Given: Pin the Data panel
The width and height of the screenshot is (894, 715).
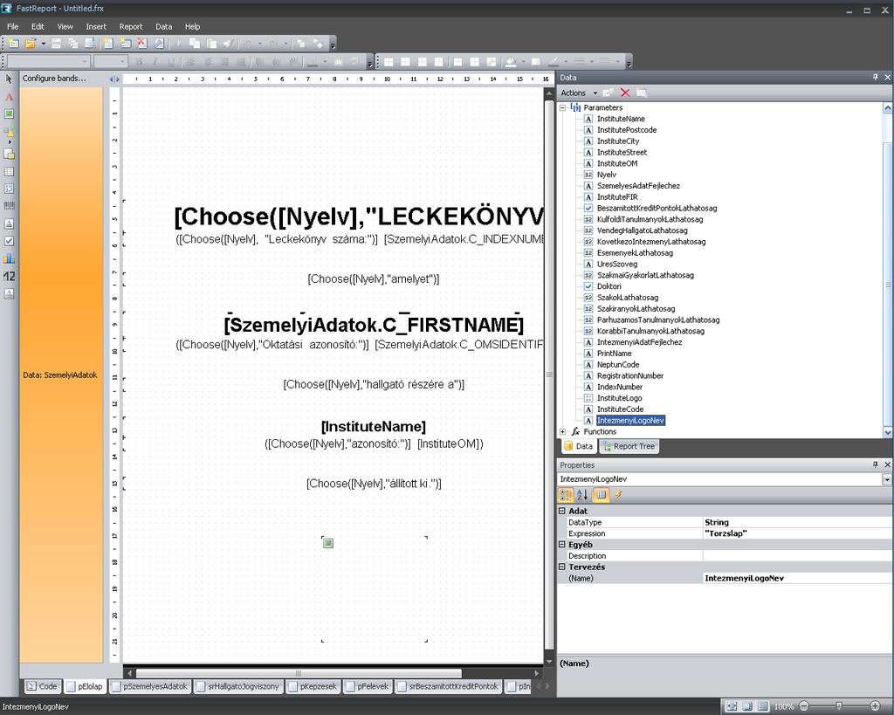Looking at the screenshot, I should click(x=875, y=77).
